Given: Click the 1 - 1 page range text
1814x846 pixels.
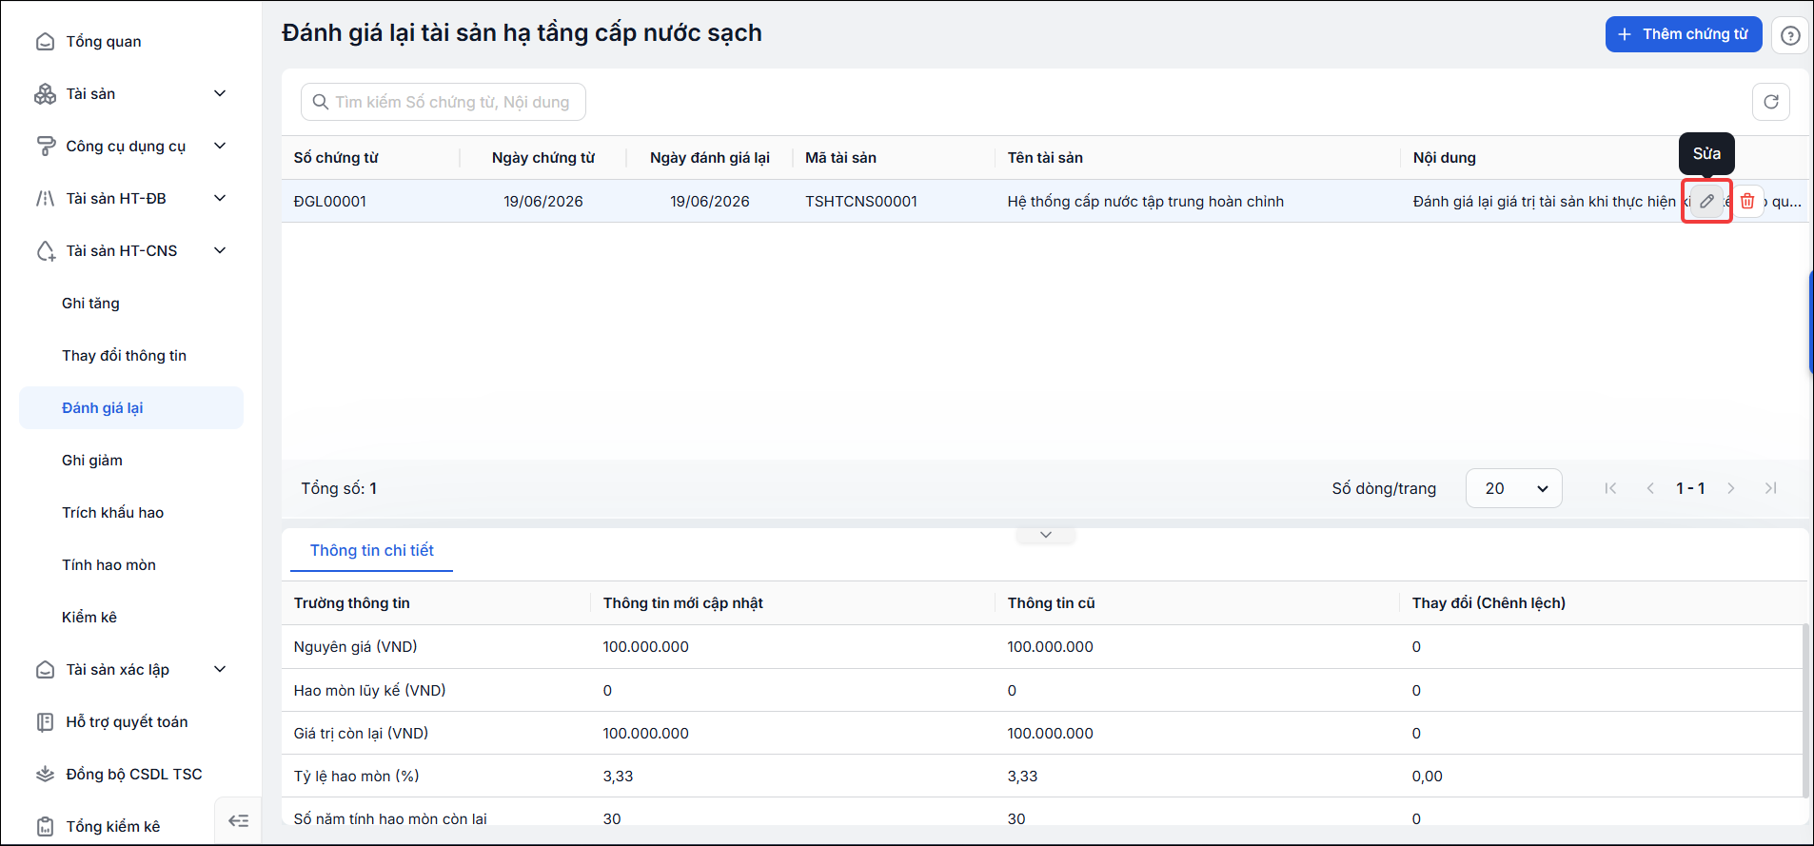Looking at the screenshot, I should point(1690,488).
